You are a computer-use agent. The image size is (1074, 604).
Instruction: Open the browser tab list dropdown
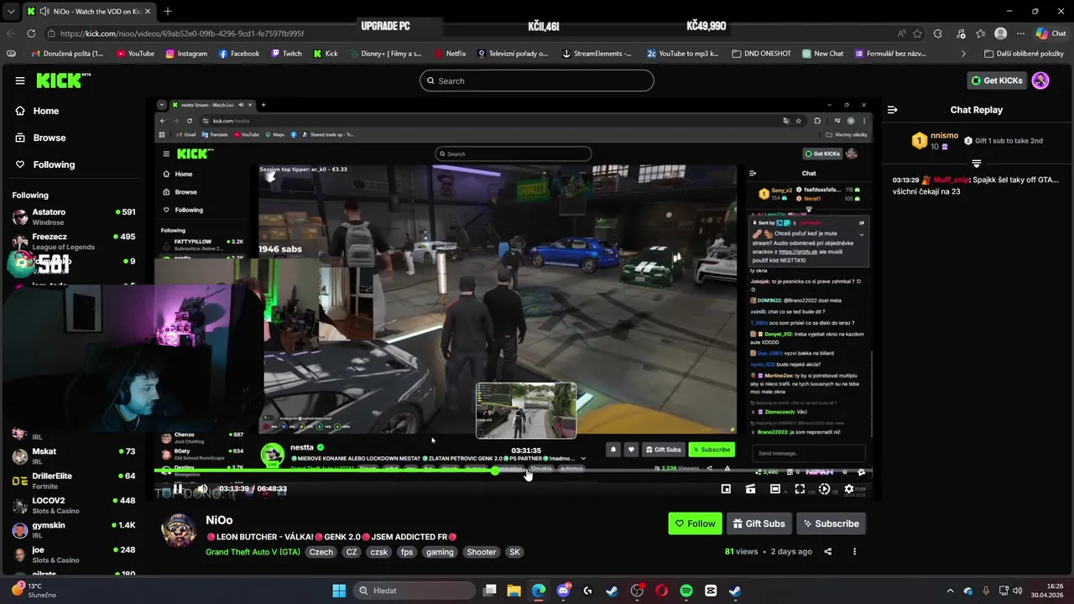10,11
